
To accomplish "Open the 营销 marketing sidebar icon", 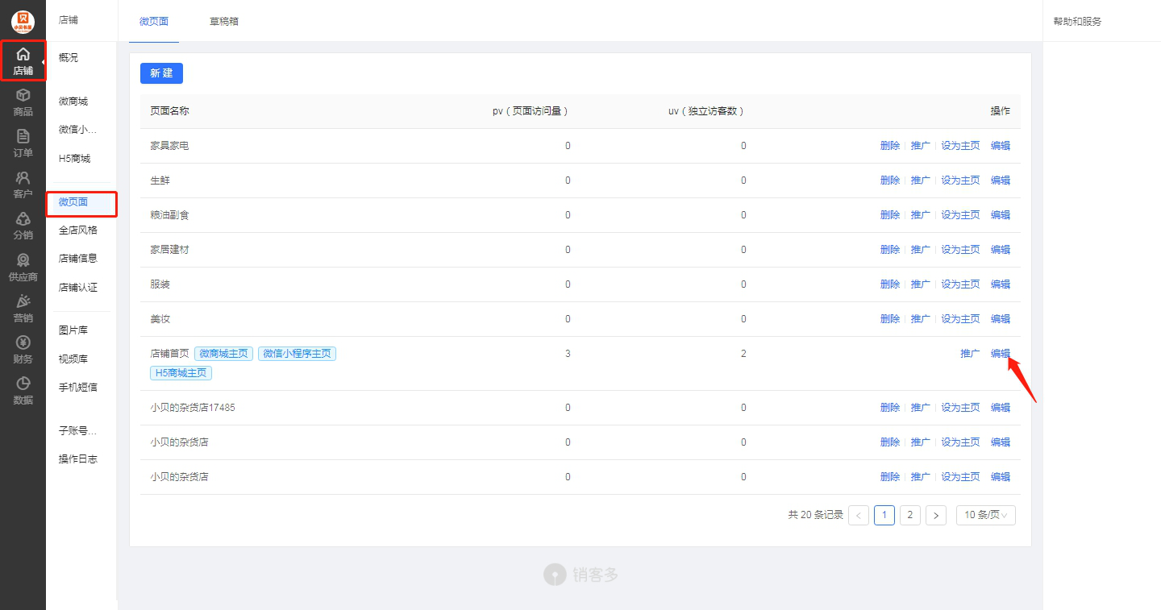I will pos(23,309).
